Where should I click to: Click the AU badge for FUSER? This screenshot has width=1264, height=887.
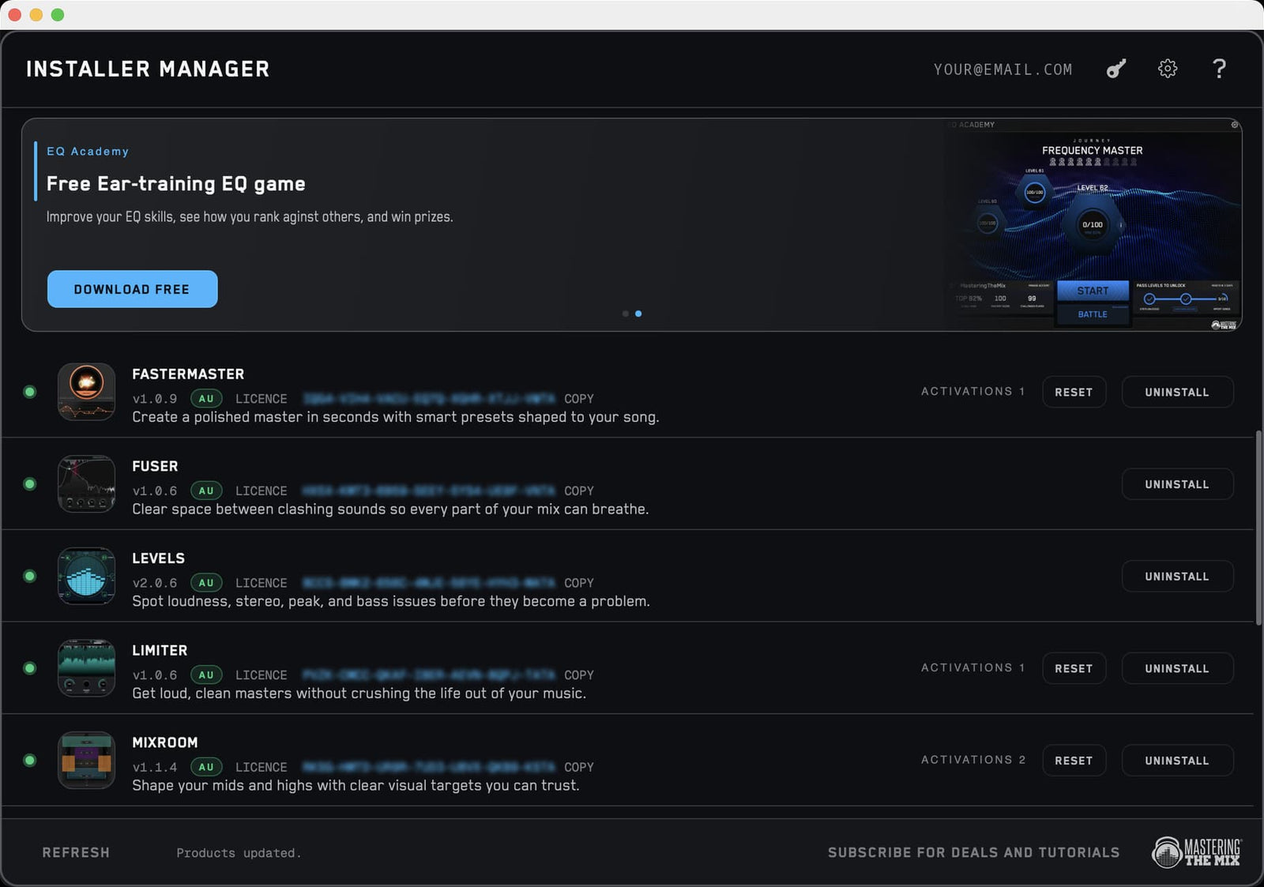(x=206, y=490)
